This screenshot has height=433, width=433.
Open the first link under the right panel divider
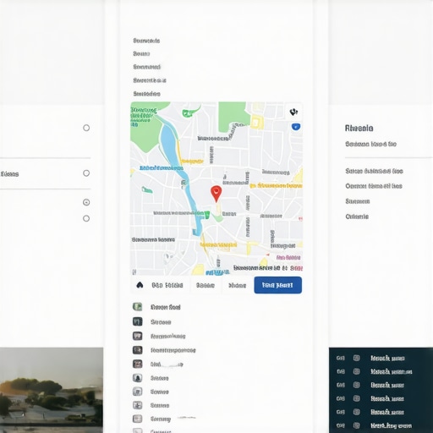click(374, 171)
